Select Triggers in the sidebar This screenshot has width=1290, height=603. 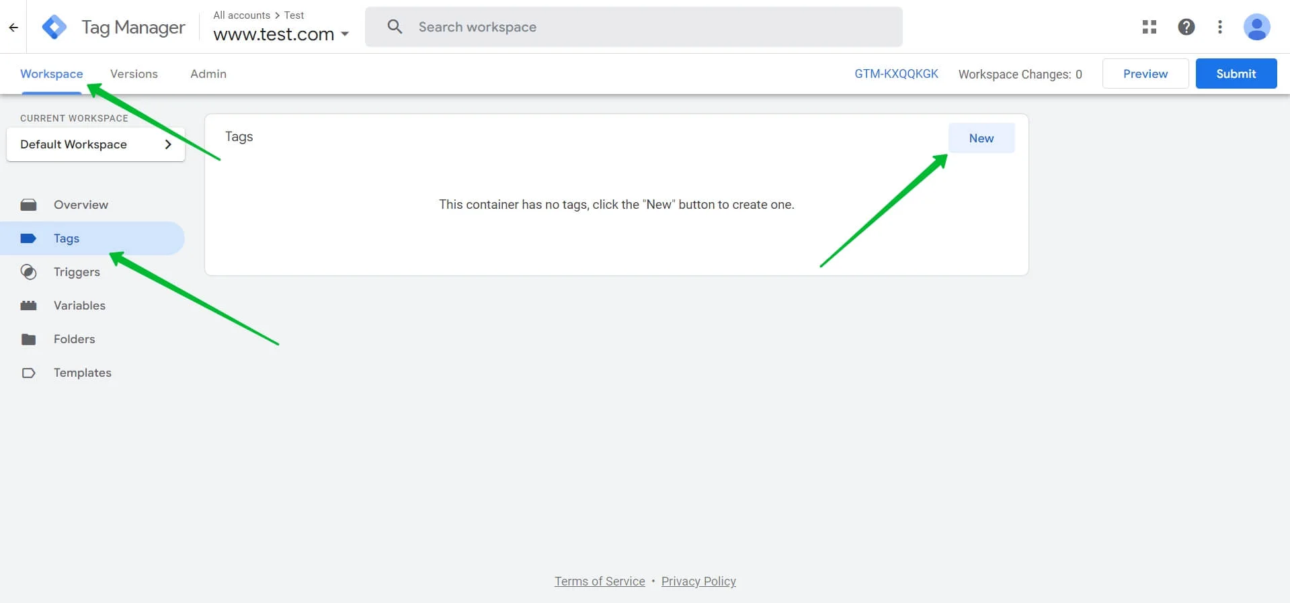[93, 272]
